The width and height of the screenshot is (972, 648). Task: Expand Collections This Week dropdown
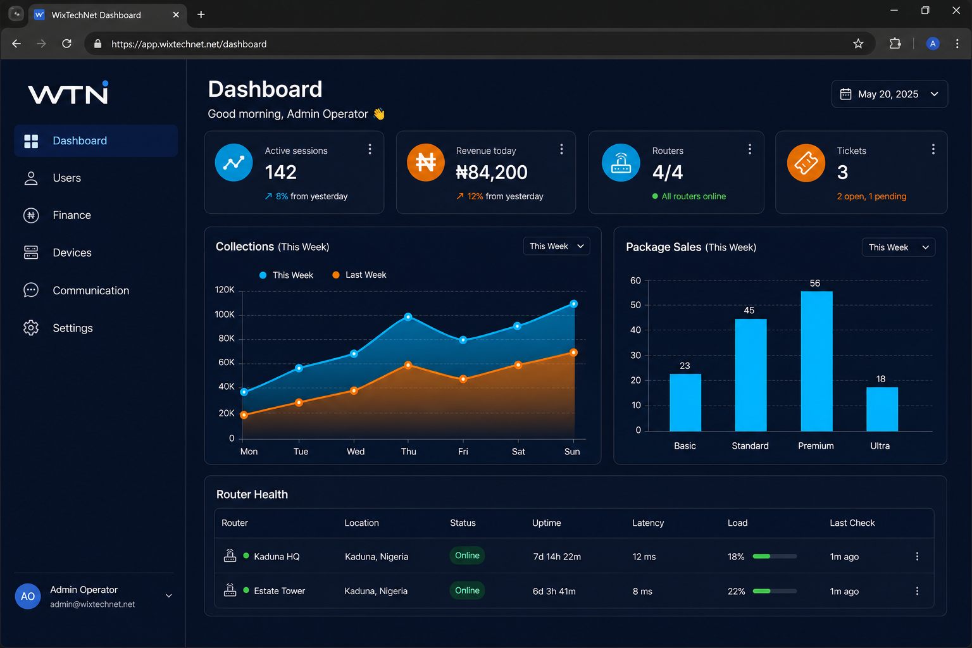click(557, 246)
